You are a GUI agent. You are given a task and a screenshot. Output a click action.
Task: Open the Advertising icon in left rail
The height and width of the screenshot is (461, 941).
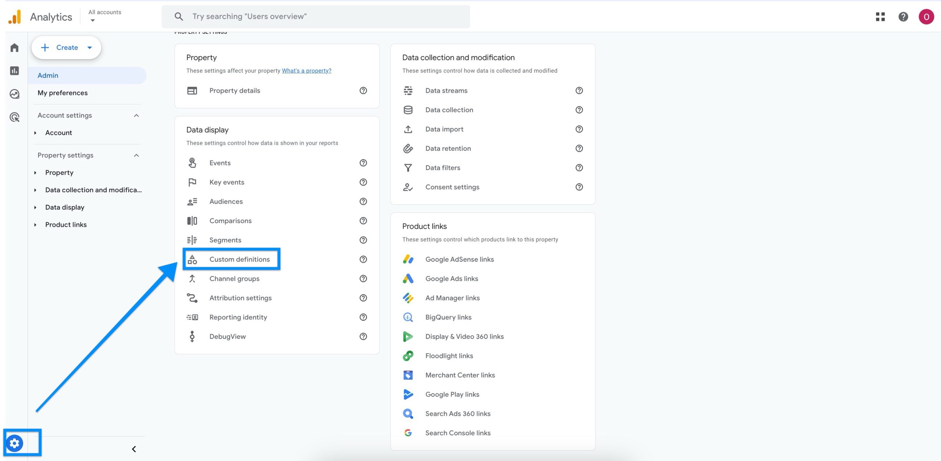14,117
